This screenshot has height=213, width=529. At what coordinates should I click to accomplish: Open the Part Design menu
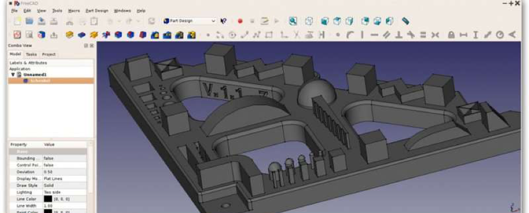click(x=97, y=11)
